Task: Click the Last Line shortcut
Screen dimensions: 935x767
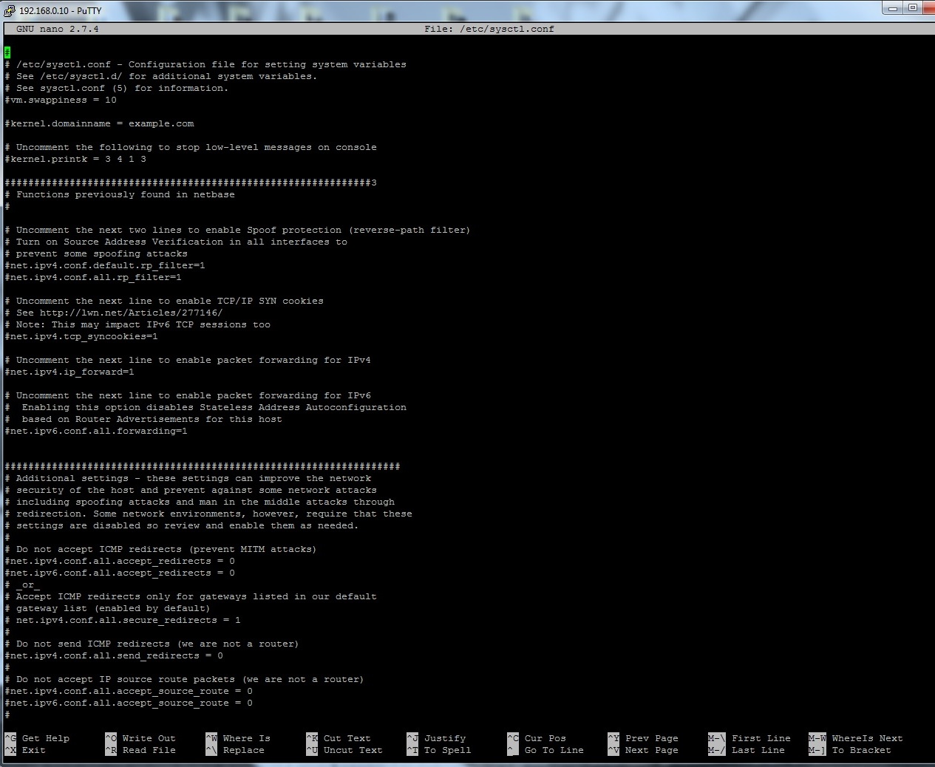Action: click(x=747, y=750)
